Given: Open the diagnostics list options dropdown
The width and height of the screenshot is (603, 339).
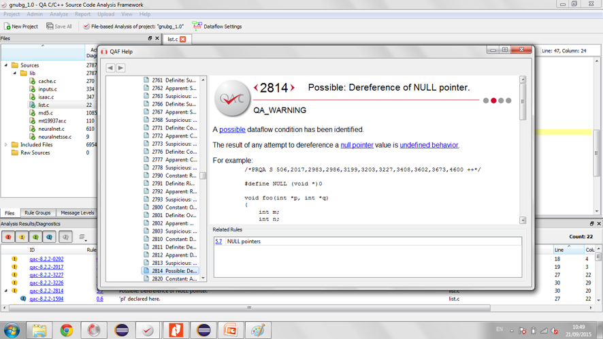Looking at the screenshot, I should click(x=82, y=237).
